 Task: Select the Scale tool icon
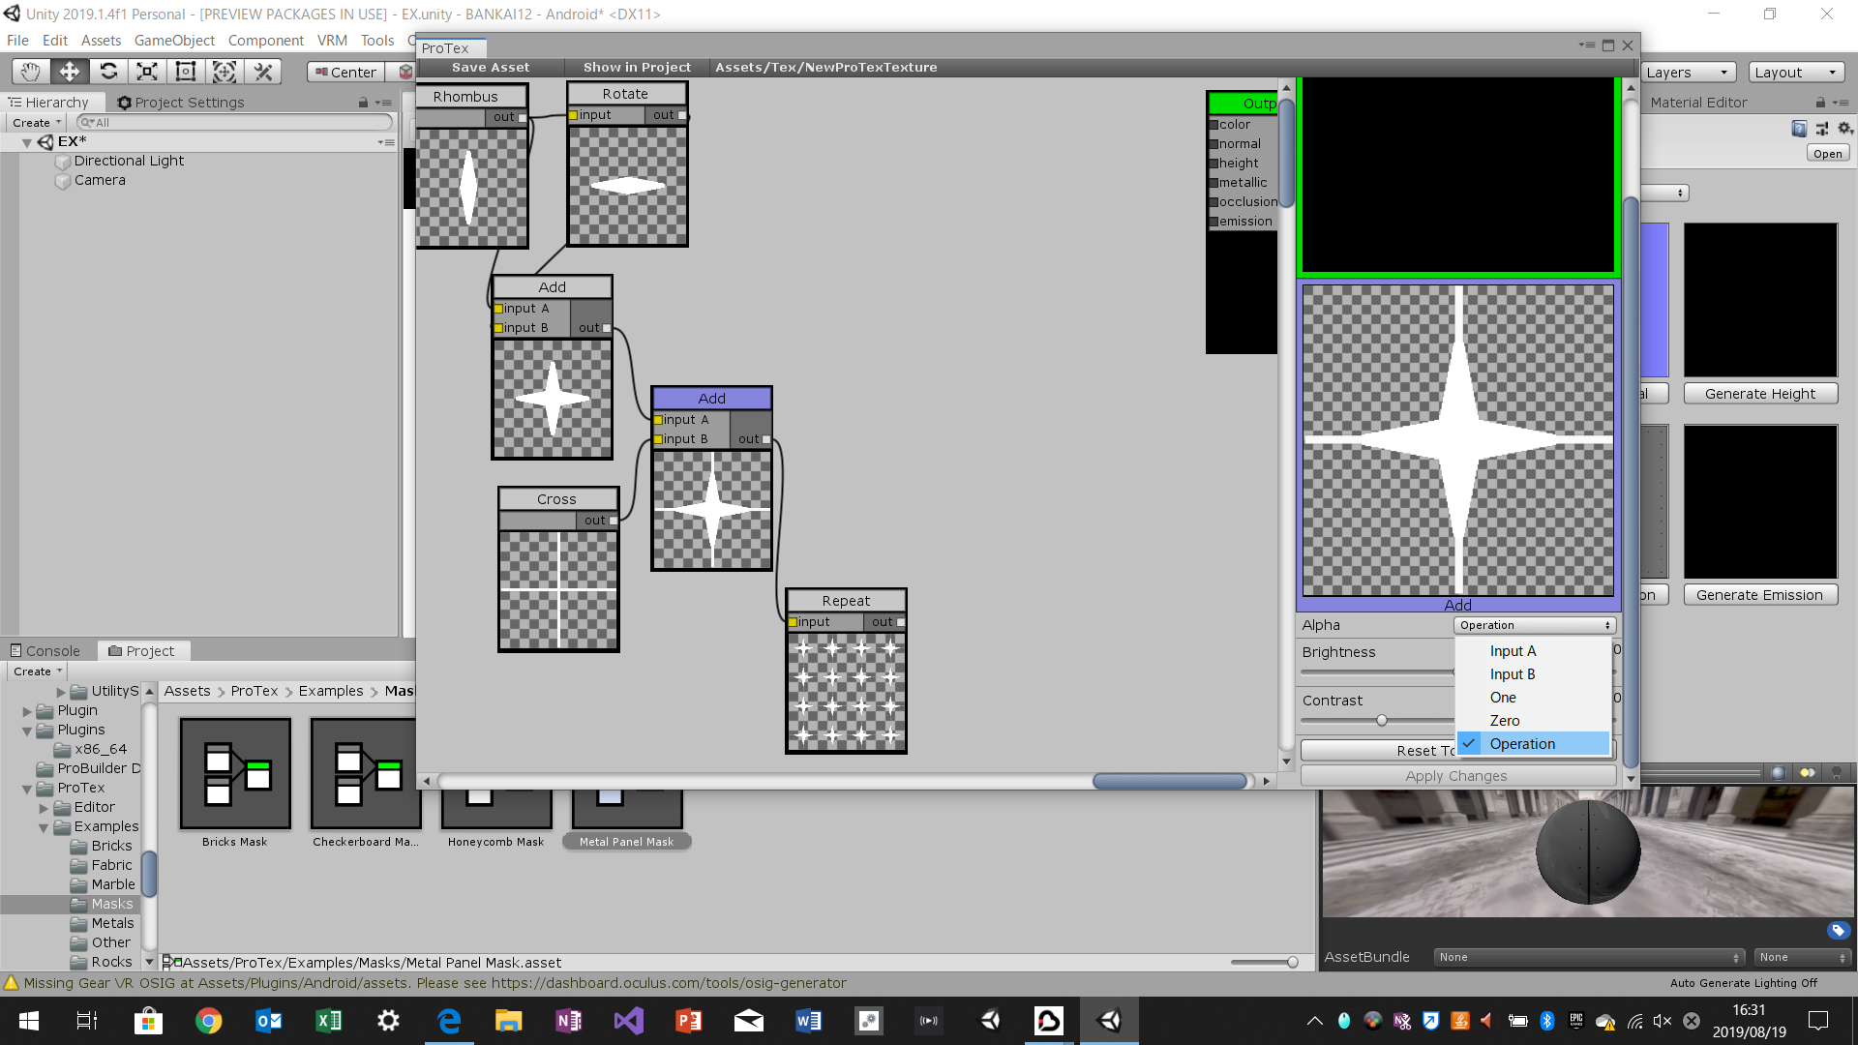coord(147,72)
